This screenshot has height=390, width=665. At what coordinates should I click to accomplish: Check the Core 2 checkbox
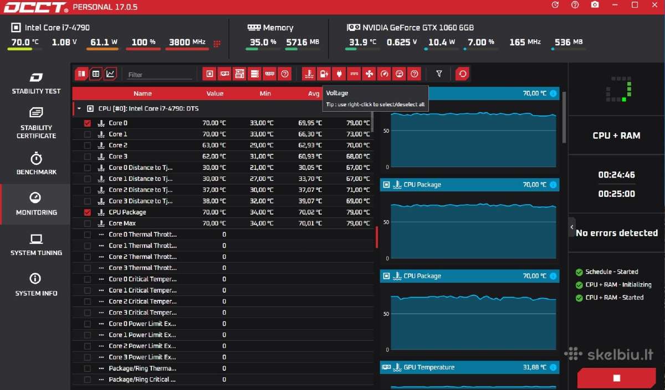click(87, 145)
